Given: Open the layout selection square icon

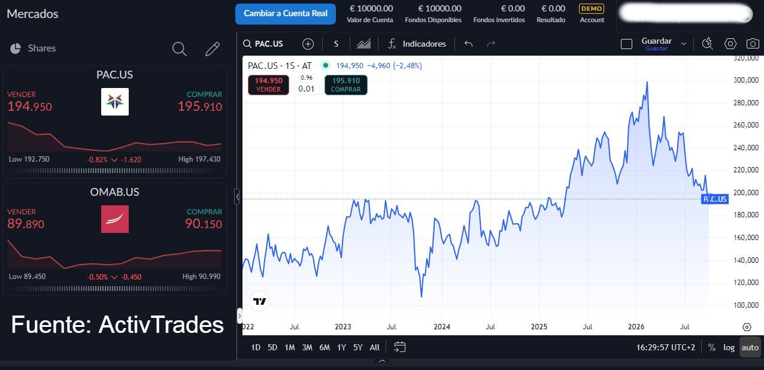Looking at the screenshot, I should tap(626, 44).
